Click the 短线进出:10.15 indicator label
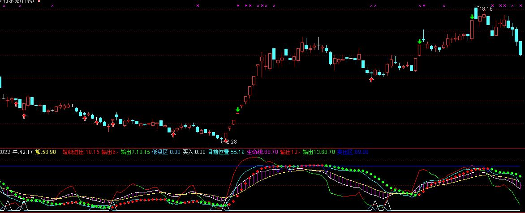 click(x=81, y=152)
